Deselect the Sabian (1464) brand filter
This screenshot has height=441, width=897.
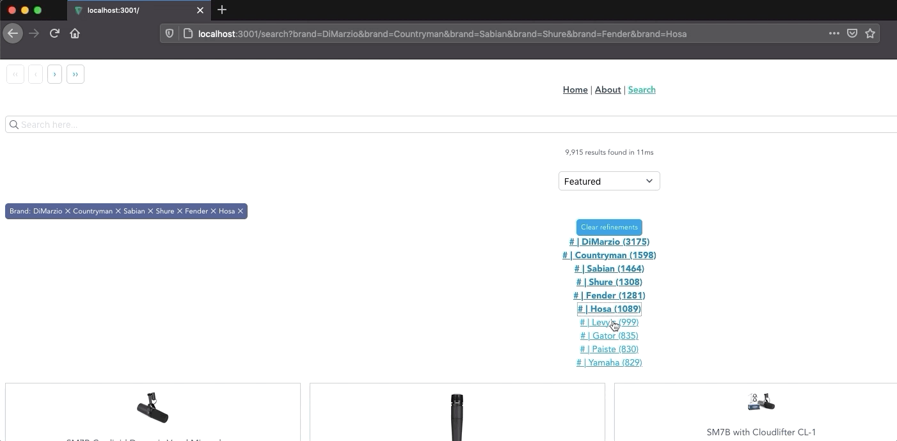pyautogui.click(x=609, y=268)
